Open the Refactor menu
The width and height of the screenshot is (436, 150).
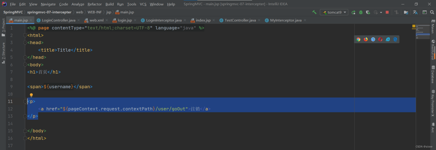[94, 4]
